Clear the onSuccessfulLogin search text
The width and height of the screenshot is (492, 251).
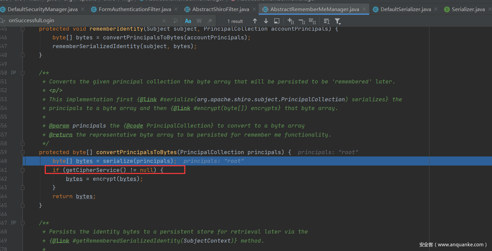164,21
